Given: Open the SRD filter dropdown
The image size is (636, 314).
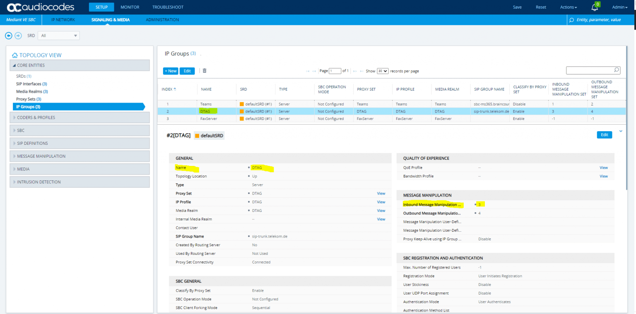Looking at the screenshot, I should [x=58, y=36].
